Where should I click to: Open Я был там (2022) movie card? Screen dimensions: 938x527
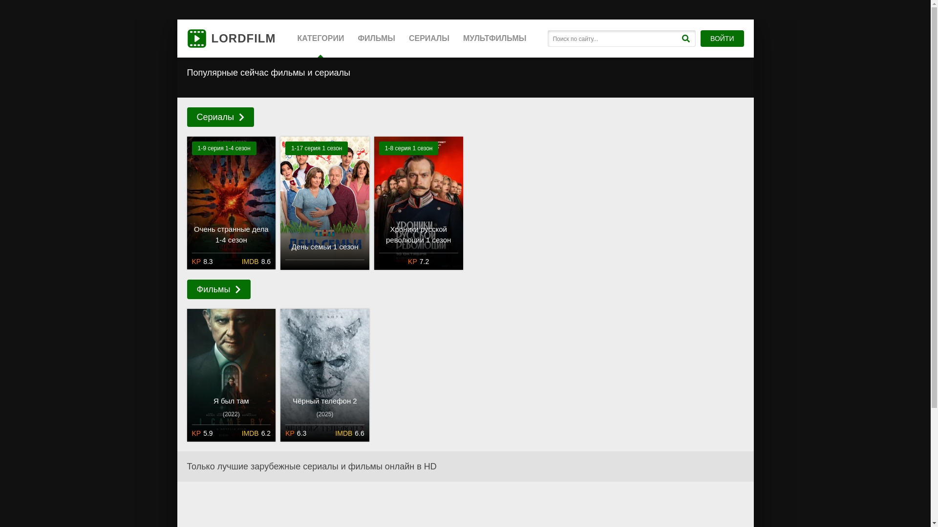231,375
